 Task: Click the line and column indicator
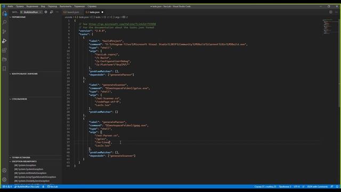[x=265, y=187]
